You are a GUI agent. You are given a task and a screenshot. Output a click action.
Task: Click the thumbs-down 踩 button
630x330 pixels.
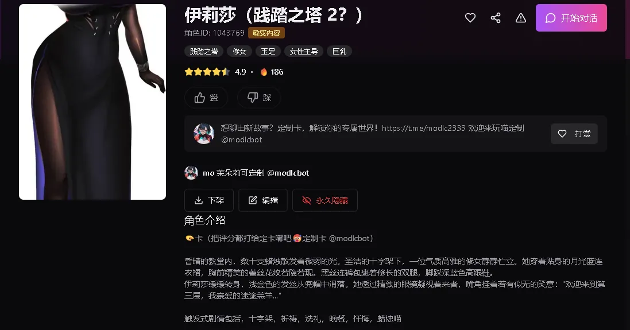(x=259, y=98)
